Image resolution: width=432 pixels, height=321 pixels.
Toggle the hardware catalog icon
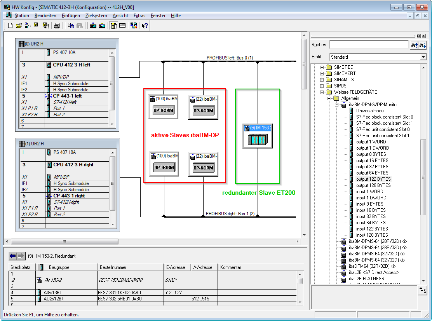point(113,26)
